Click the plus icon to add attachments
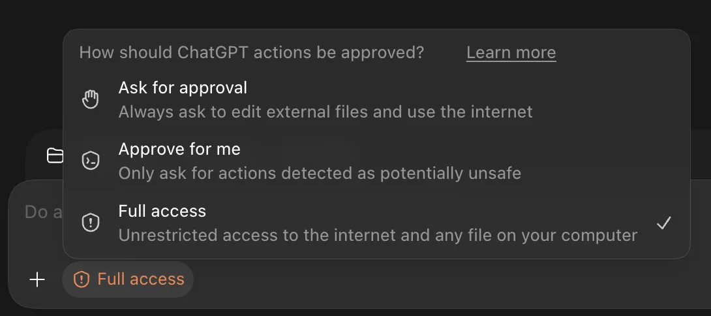 tap(37, 279)
